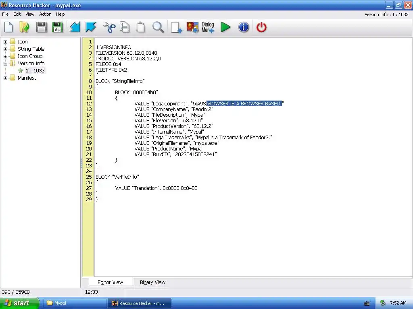The width and height of the screenshot is (413, 309).
Task: Click the Resource Hacker taskbar button
Action: [x=139, y=303]
